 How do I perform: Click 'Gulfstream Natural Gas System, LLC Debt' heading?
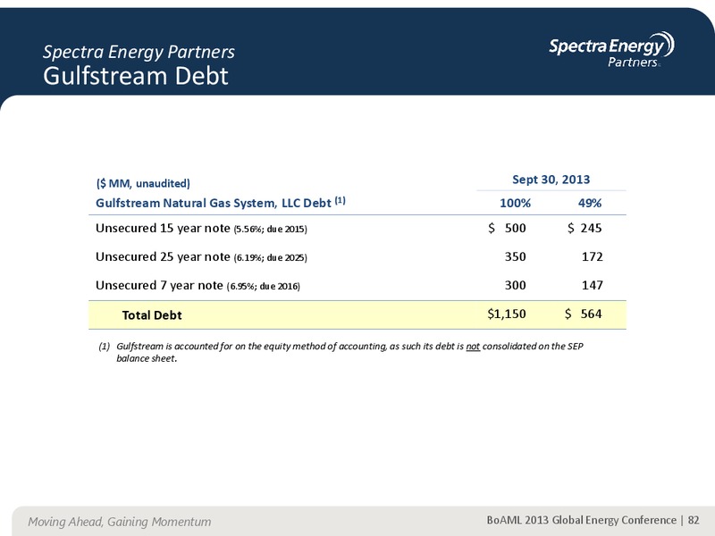click(x=213, y=203)
